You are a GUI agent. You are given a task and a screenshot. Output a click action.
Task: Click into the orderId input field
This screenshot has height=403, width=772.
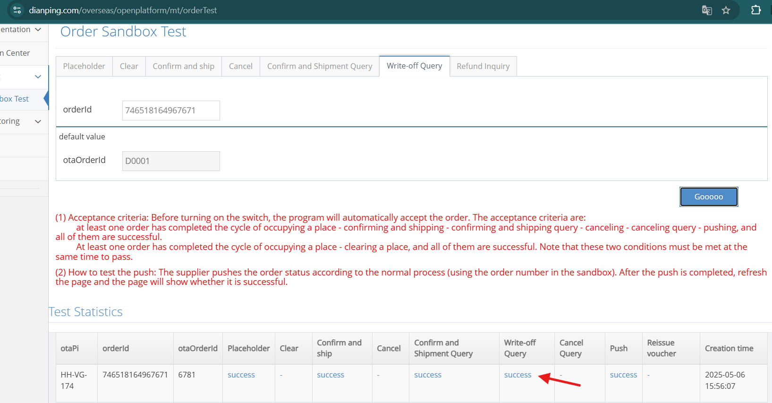coord(170,111)
